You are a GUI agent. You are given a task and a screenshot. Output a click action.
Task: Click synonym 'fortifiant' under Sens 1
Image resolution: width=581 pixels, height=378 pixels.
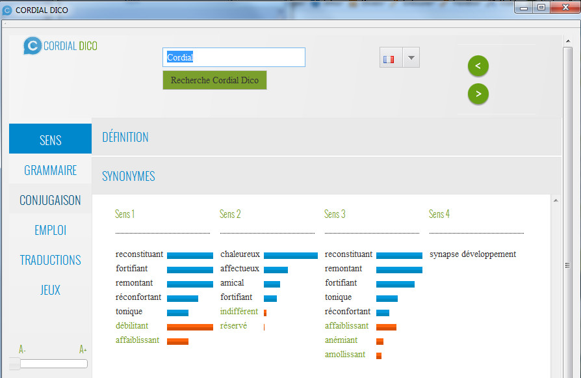131,269
